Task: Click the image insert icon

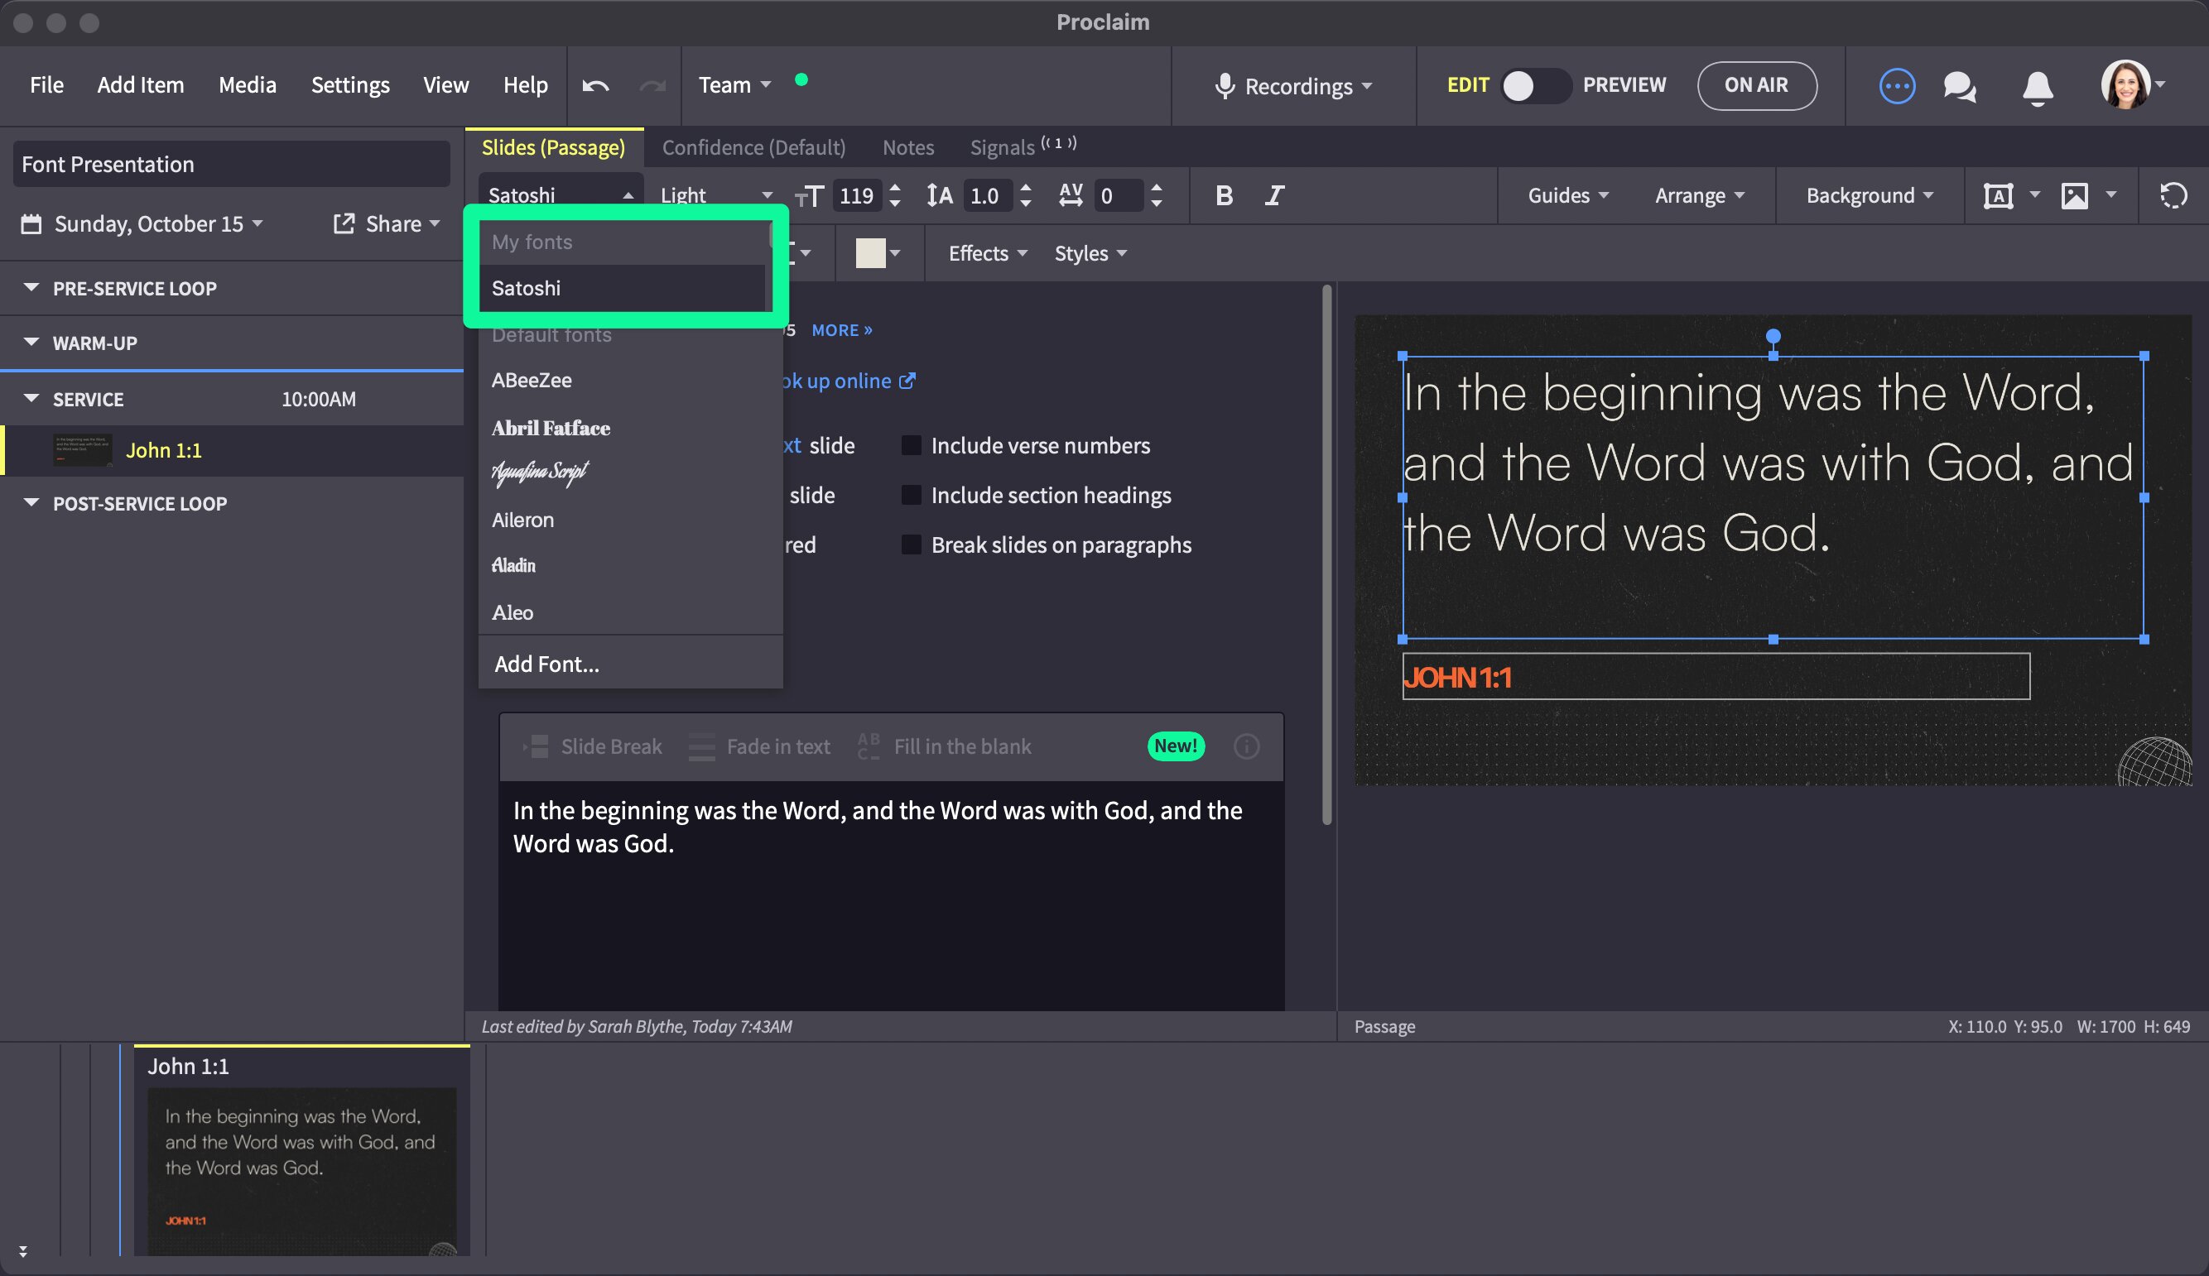Action: (x=2074, y=195)
